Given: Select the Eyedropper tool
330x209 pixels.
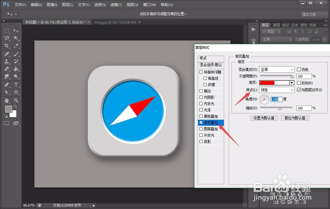Looking at the screenshot, I should coord(16,46).
